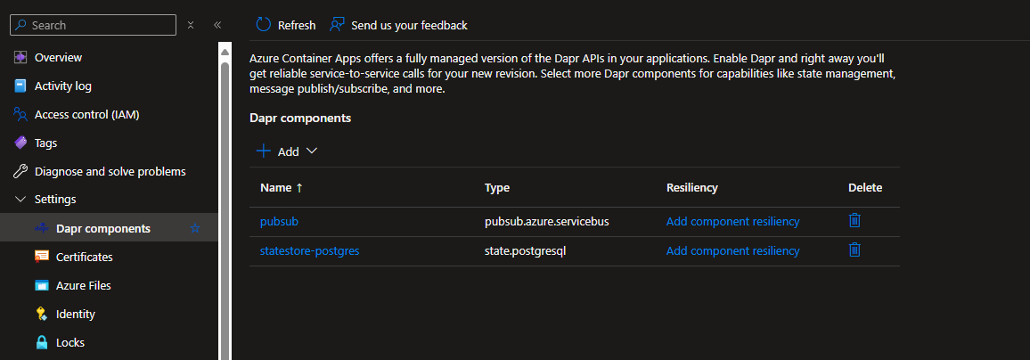Click the Type column header

point(497,188)
